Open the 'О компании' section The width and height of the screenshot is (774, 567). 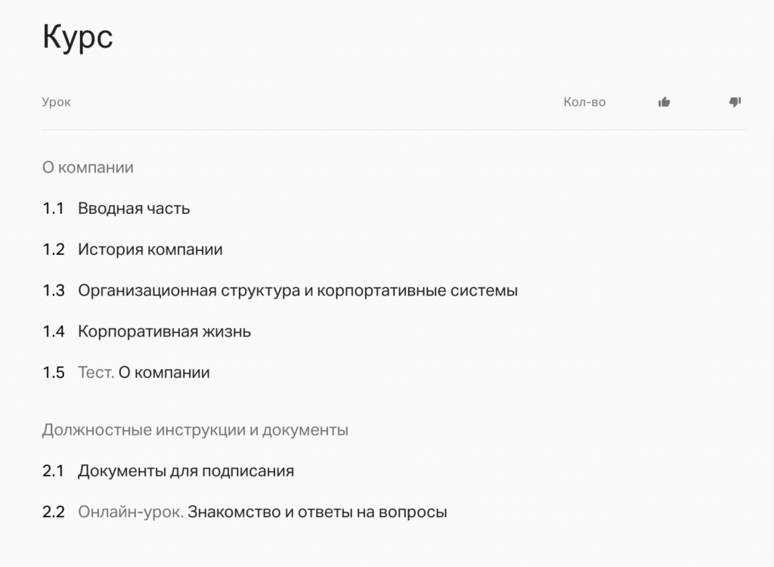[x=87, y=167]
